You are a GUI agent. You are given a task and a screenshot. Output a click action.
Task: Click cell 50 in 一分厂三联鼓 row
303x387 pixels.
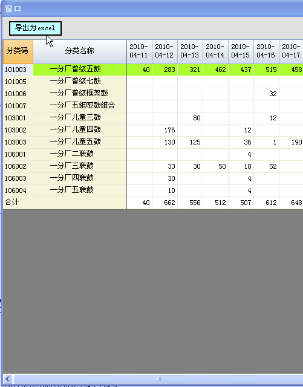point(215,166)
